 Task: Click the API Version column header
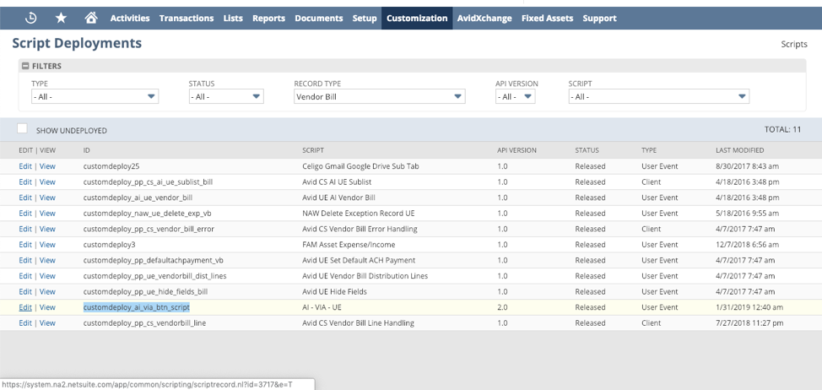click(516, 150)
